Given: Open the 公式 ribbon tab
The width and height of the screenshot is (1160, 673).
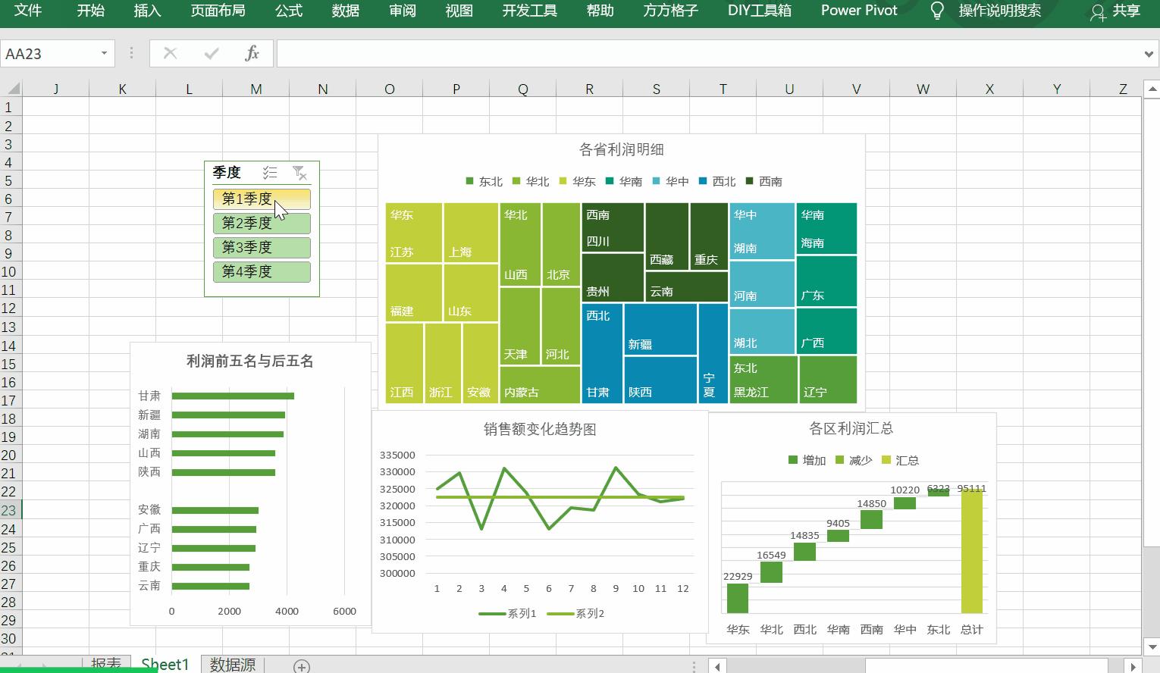Looking at the screenshot, I should [289, 11].
